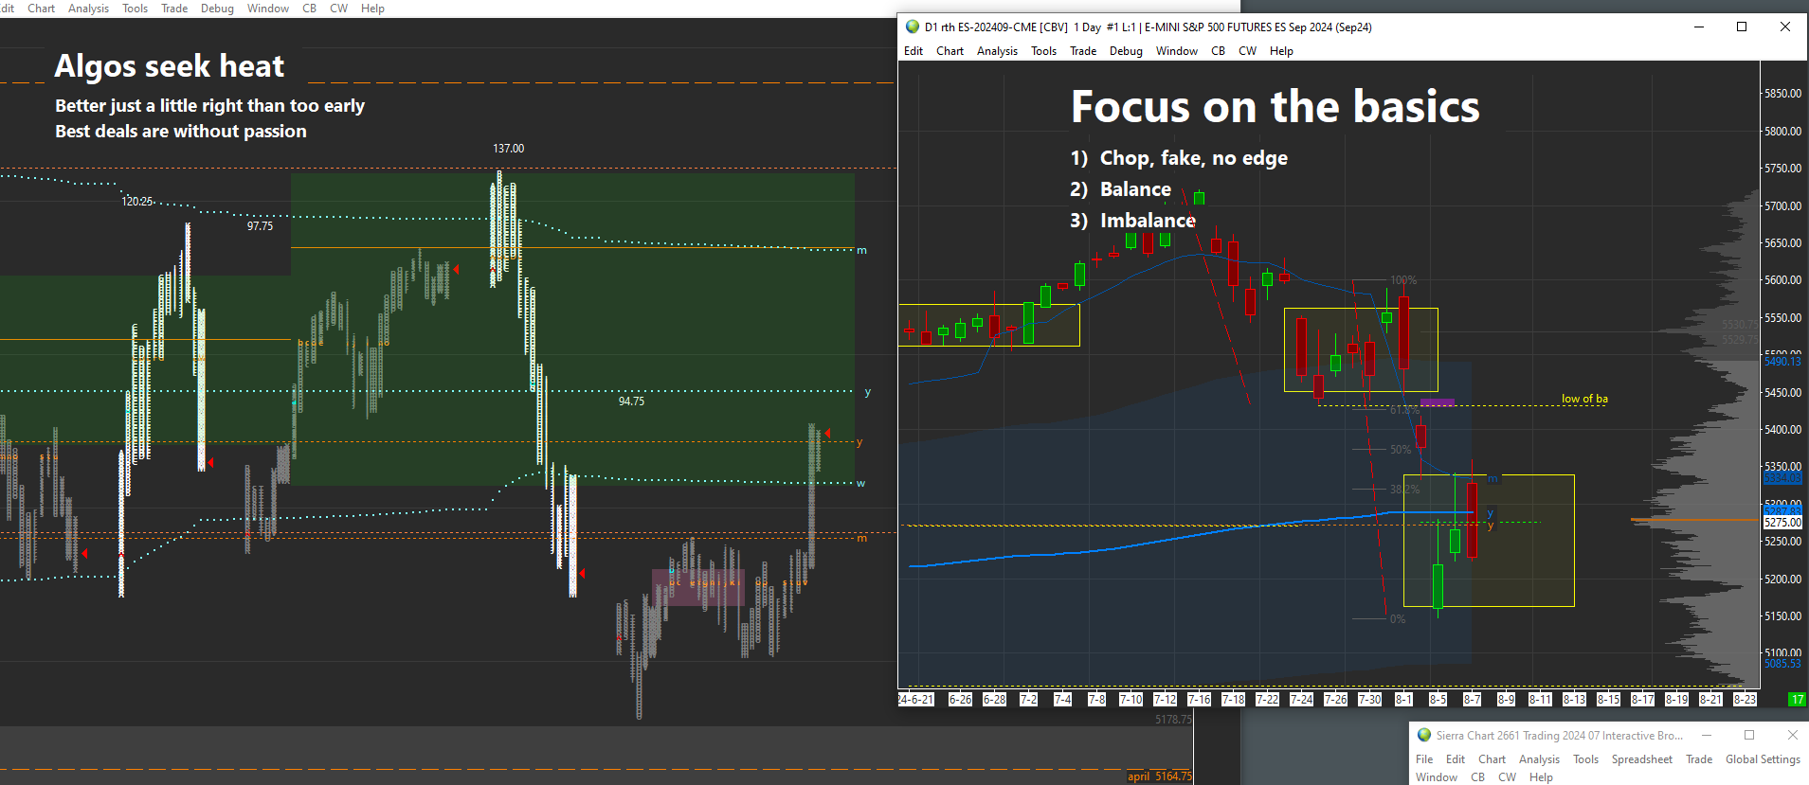Screen dimensions: 1809x785
Task: Click the blue 5490.13 price scale value
Action: [1782, 362]
